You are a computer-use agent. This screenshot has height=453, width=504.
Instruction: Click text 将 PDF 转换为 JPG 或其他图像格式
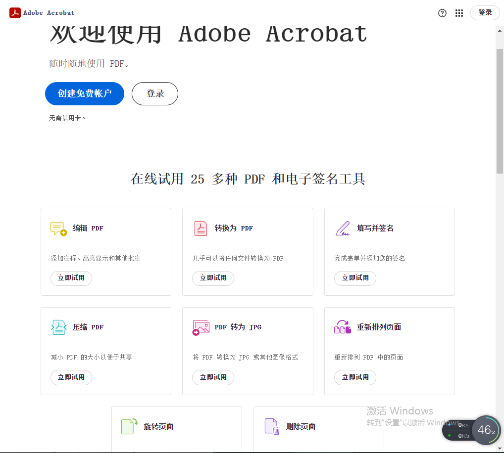[x=245, y=358]
